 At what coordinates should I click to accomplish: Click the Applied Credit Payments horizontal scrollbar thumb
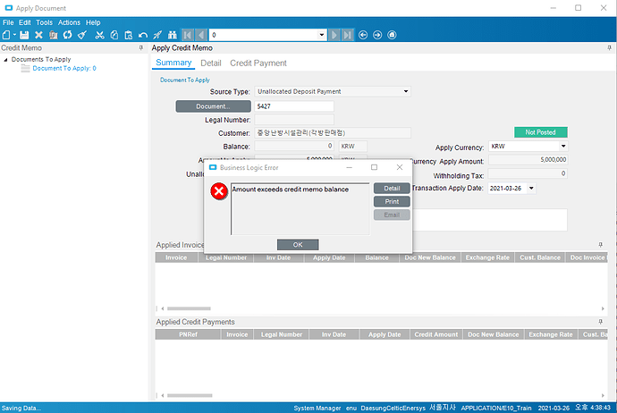pos(190,395)
